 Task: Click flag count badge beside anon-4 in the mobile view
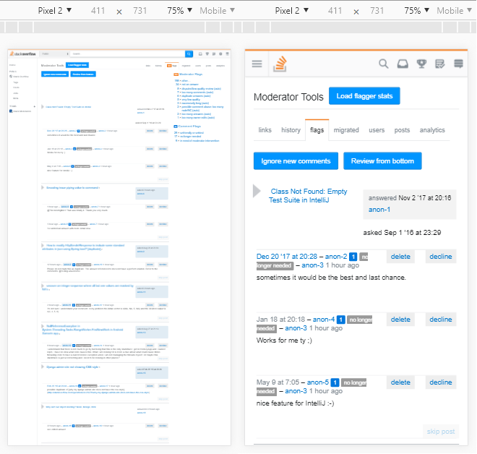[x=340, y=320]
